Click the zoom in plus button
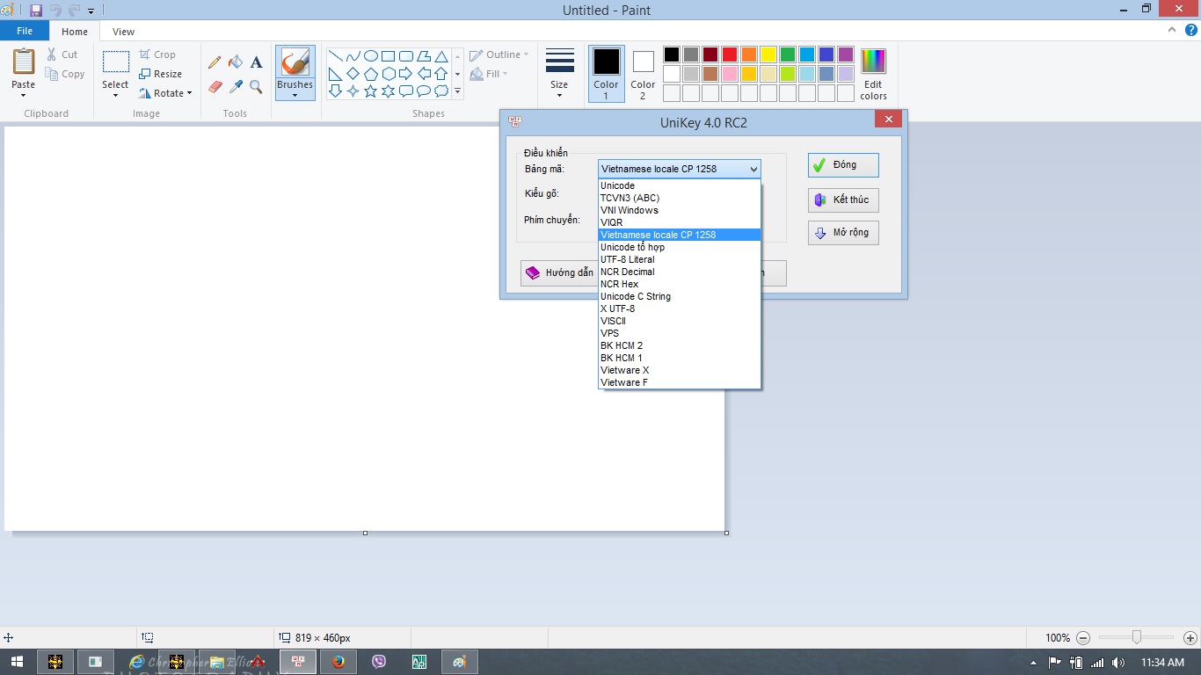Screen dimensions: 1201x675 1190,638
